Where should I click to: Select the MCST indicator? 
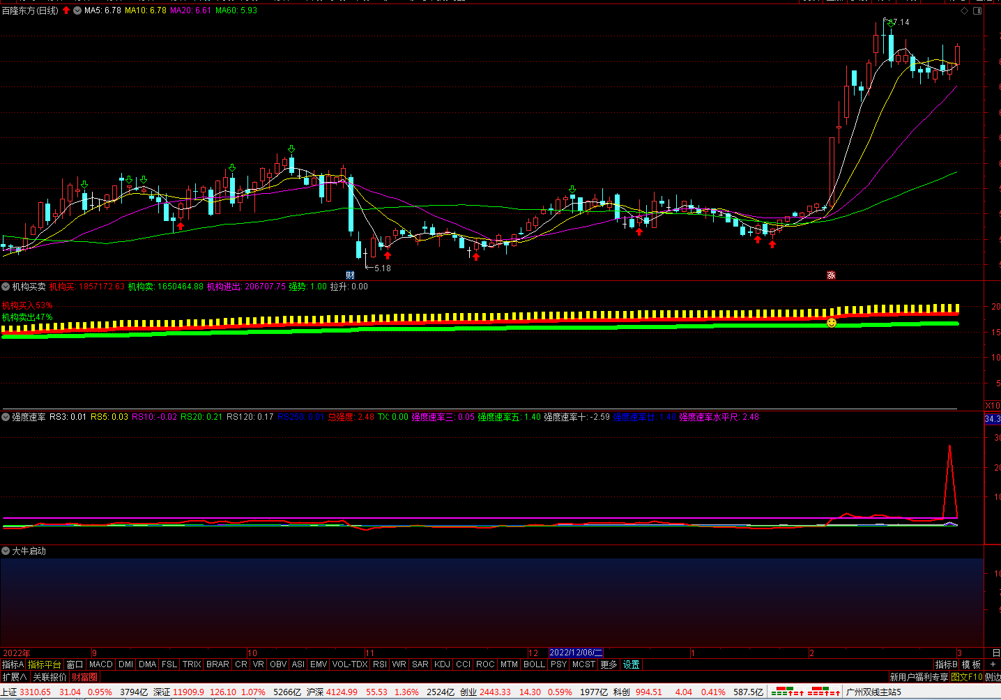tap(583, 664)
